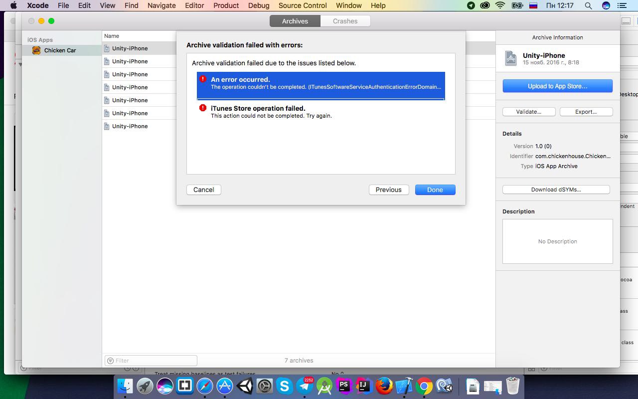
Task: Open the App Store dock icon
Action: click(225, 386)
